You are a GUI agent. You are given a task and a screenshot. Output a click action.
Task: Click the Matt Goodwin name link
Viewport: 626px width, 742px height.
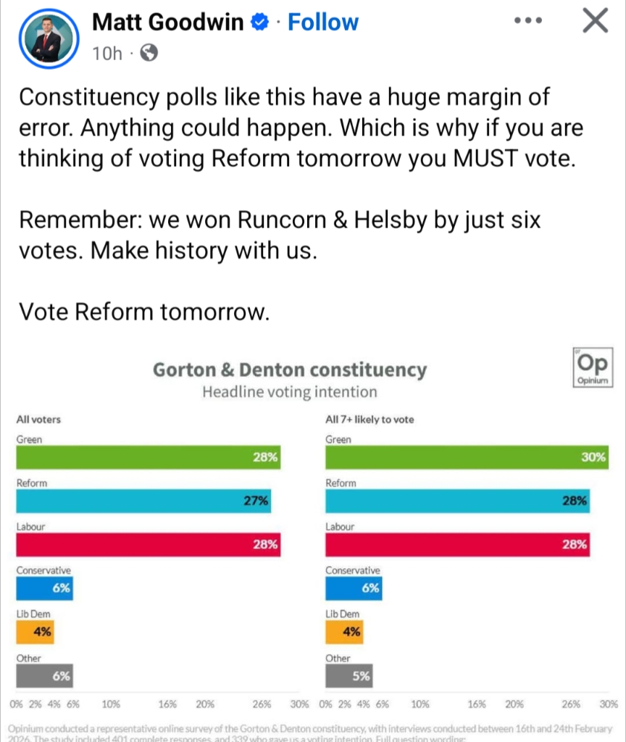pyautogui.click(x=167, y=22)
